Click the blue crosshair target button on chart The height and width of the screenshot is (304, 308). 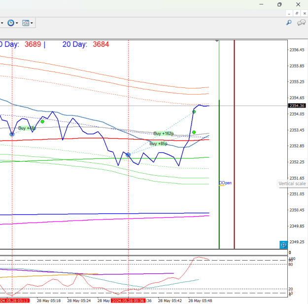(283, 245)
